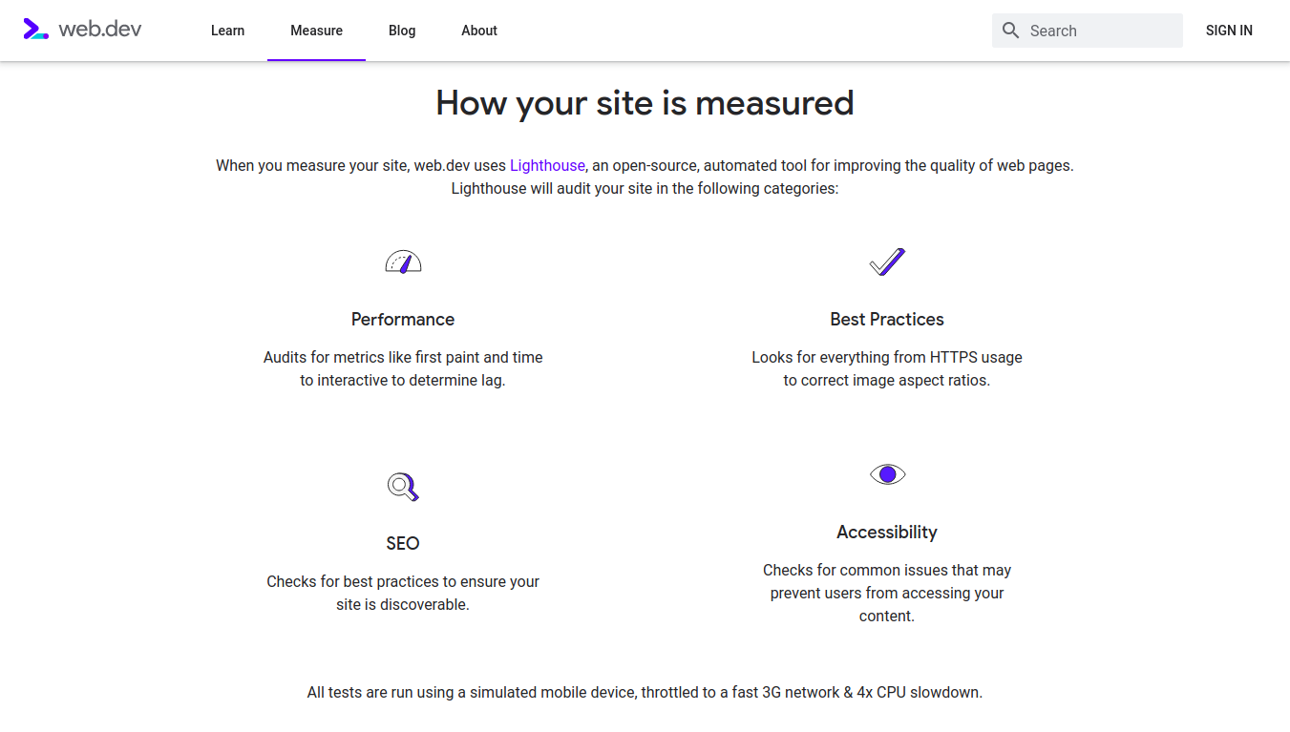Select the Measure tab
The image size is (1290, 732).
[x=316, y=31]
